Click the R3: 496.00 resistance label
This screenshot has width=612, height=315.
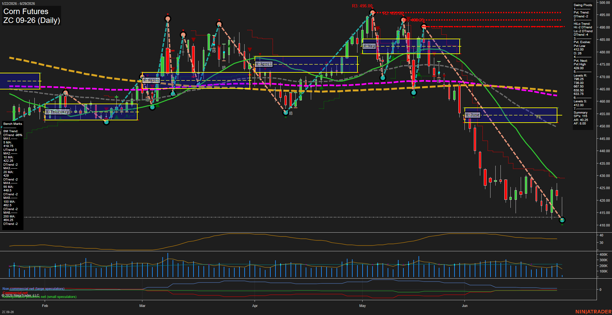point(362,6)
